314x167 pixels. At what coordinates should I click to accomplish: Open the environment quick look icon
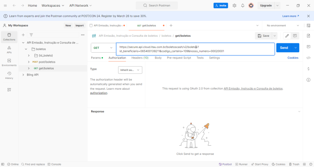[x=309, y=25]
